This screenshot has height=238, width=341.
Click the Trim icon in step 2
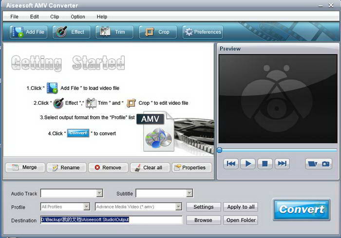click(91, 103)
